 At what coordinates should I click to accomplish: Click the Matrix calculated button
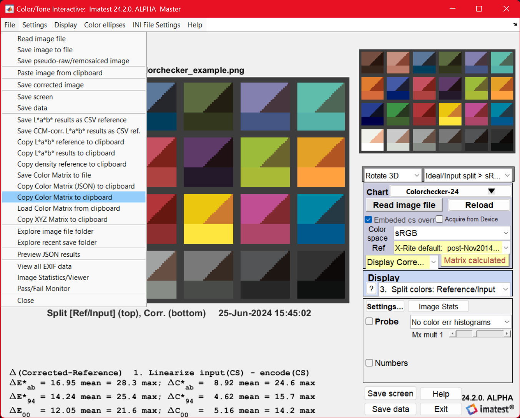coord(475,260)
